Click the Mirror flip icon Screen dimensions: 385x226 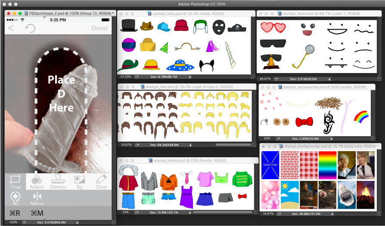(37, 196)
